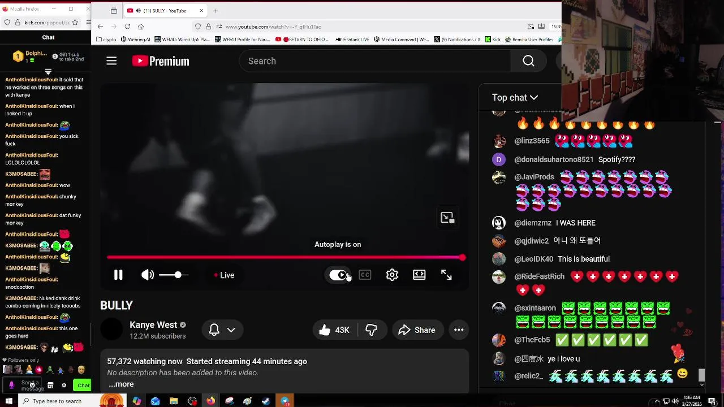Screen dimensions: 724x407
Task: Open the Kanye West channel avatar
Action: click(111, 330)
